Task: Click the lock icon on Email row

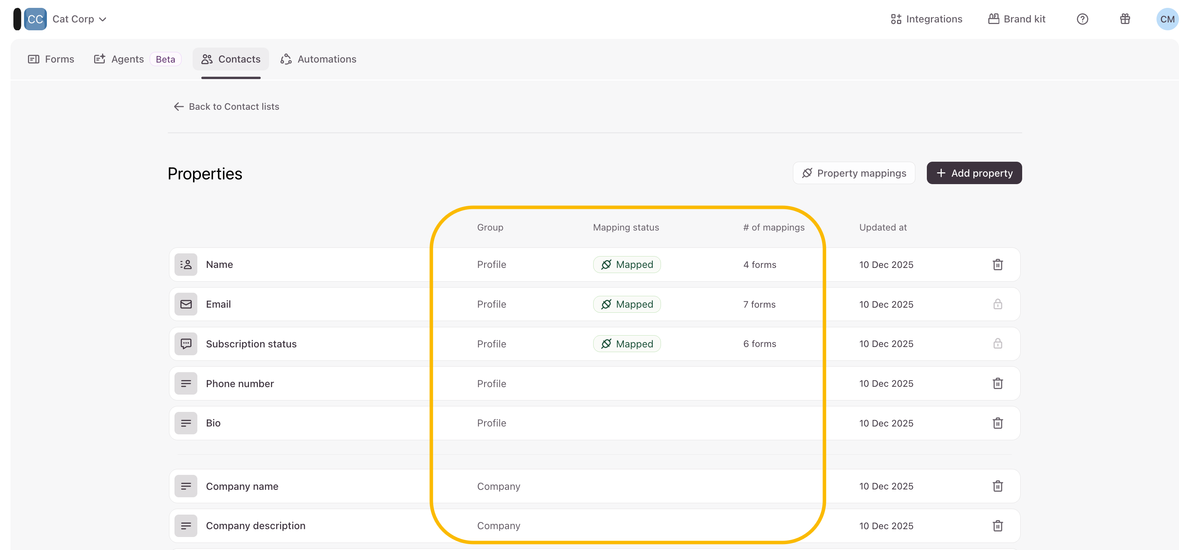Action: pyautogui.click(x=997, y=304)
